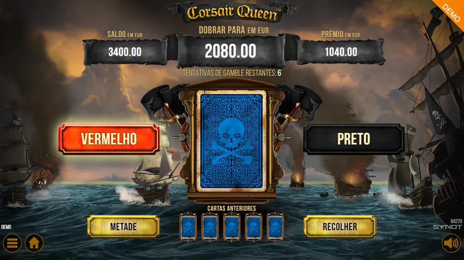The height and width of the screenshot is (260, 464).
Task: Bet on black with PRETO button
Action: point(353,139)
